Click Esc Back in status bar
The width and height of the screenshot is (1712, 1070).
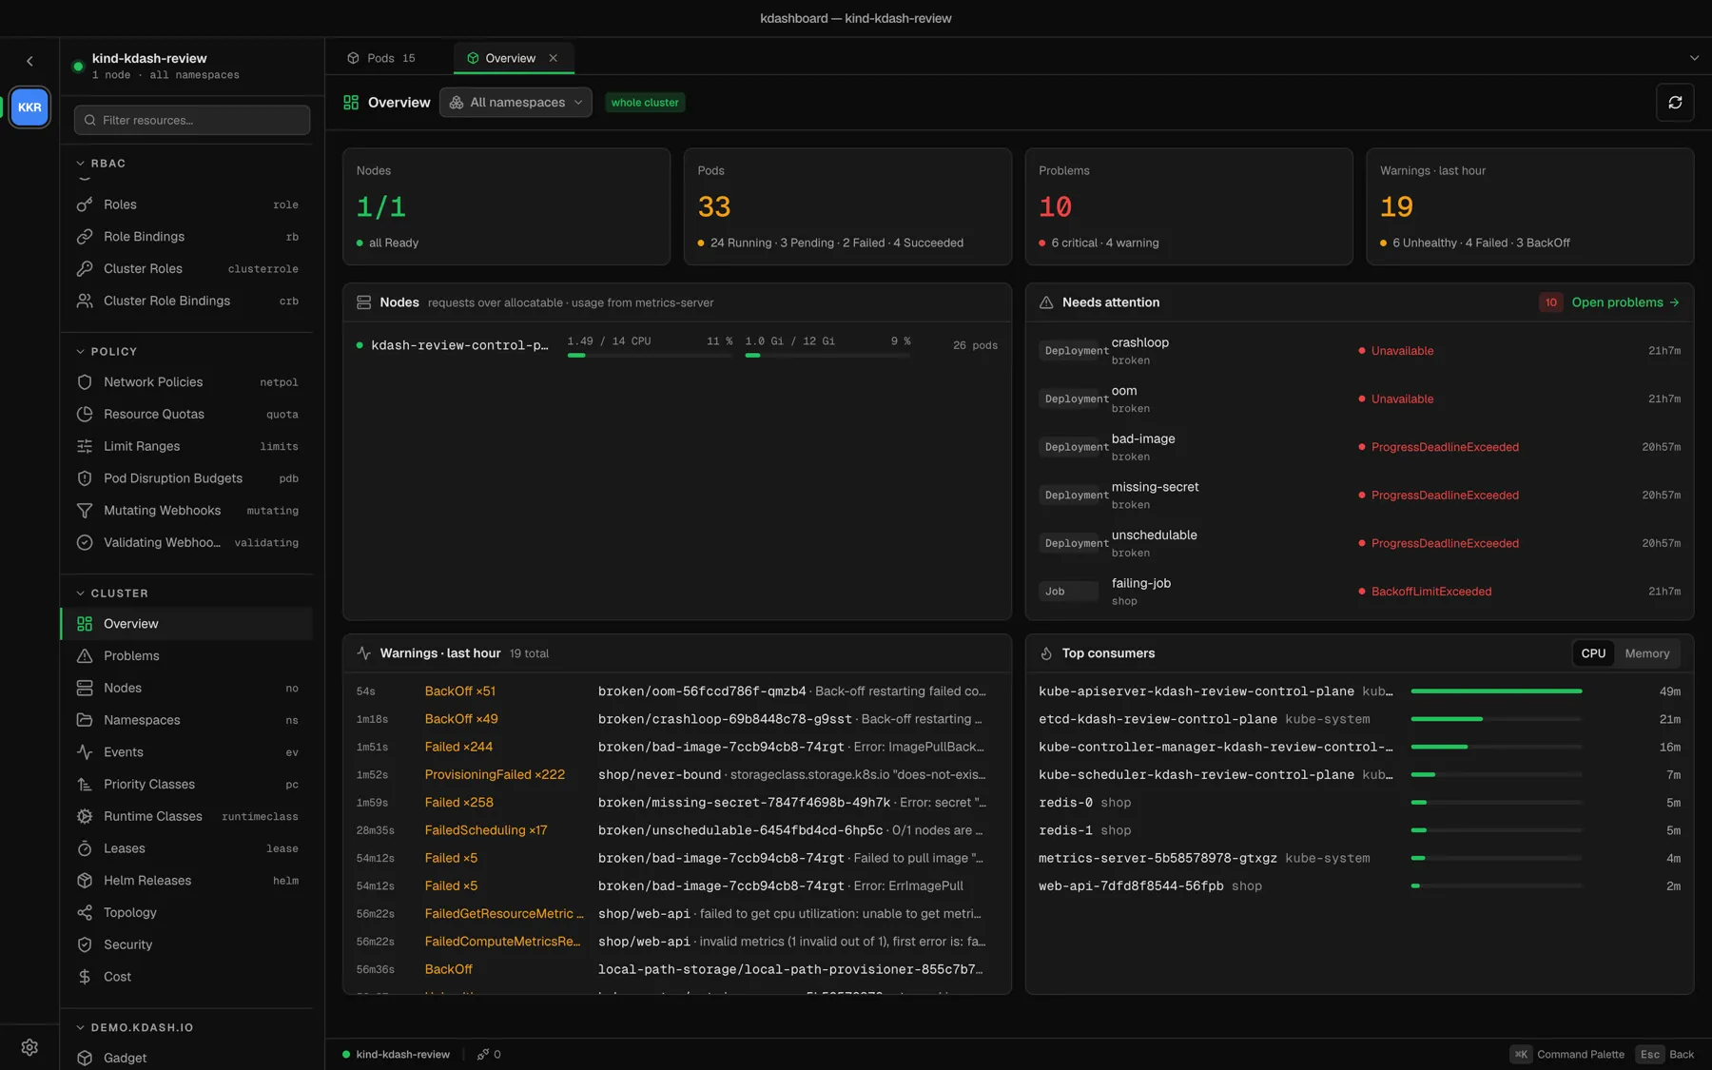click(1664, 1054)
